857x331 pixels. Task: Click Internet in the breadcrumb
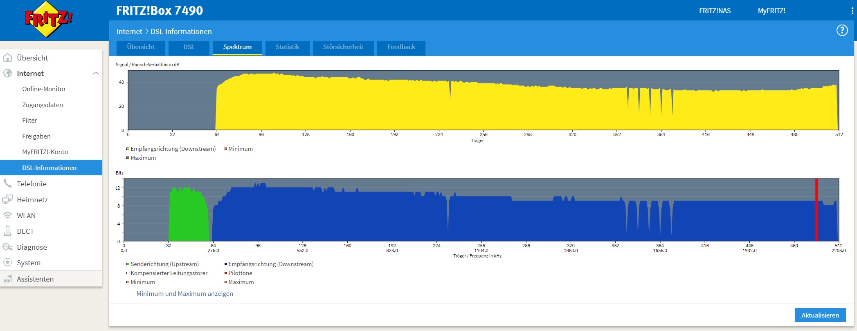pyautogui.click(x=129, y=31)
